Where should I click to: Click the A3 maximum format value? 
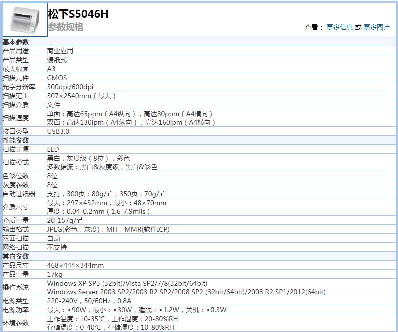[51, 69]
